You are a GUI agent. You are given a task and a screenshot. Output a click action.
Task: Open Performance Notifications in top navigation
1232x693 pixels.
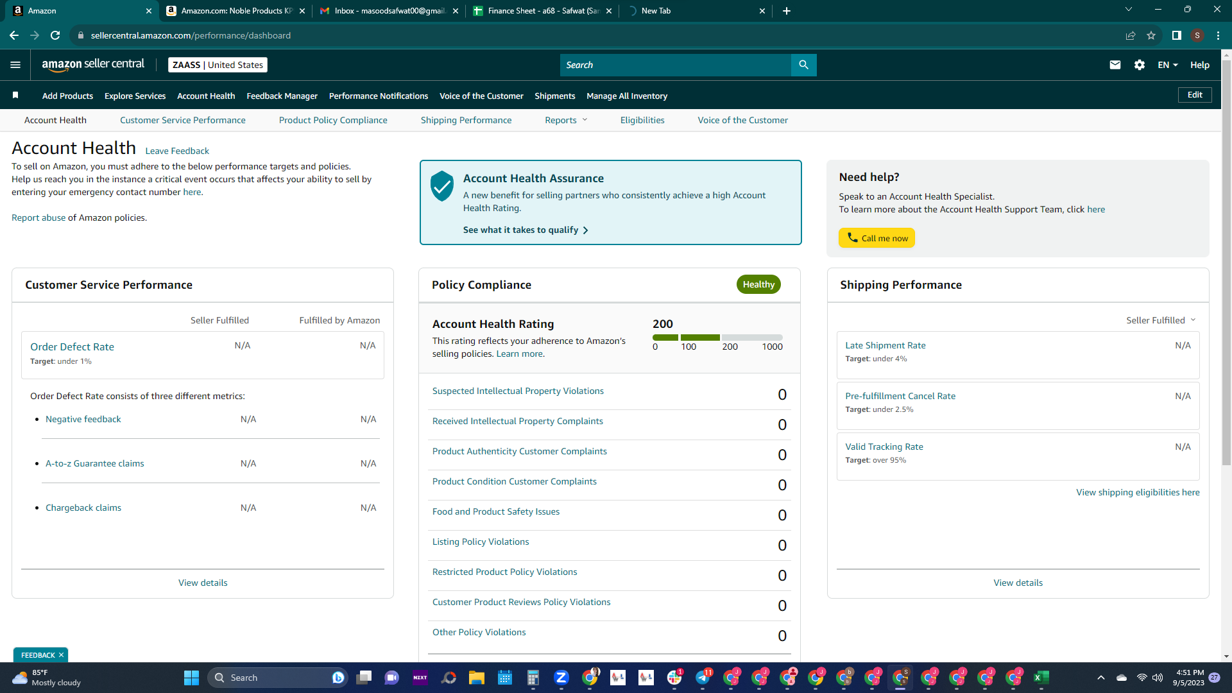pos(379,96)
